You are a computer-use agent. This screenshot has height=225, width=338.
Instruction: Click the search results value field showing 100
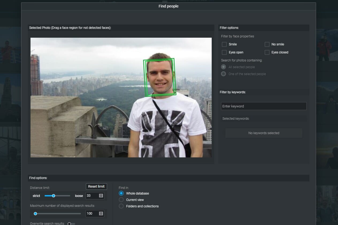coord(92,214)
